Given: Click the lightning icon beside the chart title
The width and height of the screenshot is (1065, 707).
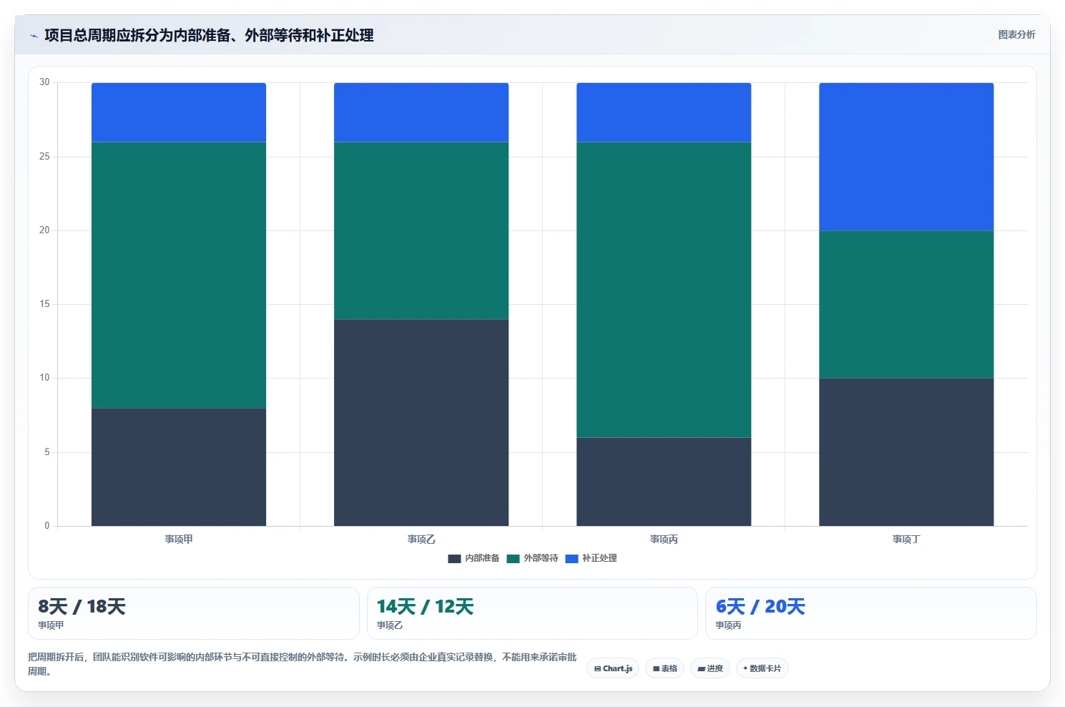Looking at the screenshot, I should (34, 36).
